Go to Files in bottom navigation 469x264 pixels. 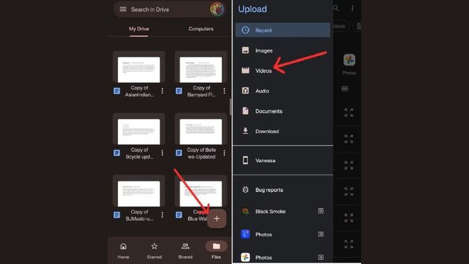coord(216,251)
